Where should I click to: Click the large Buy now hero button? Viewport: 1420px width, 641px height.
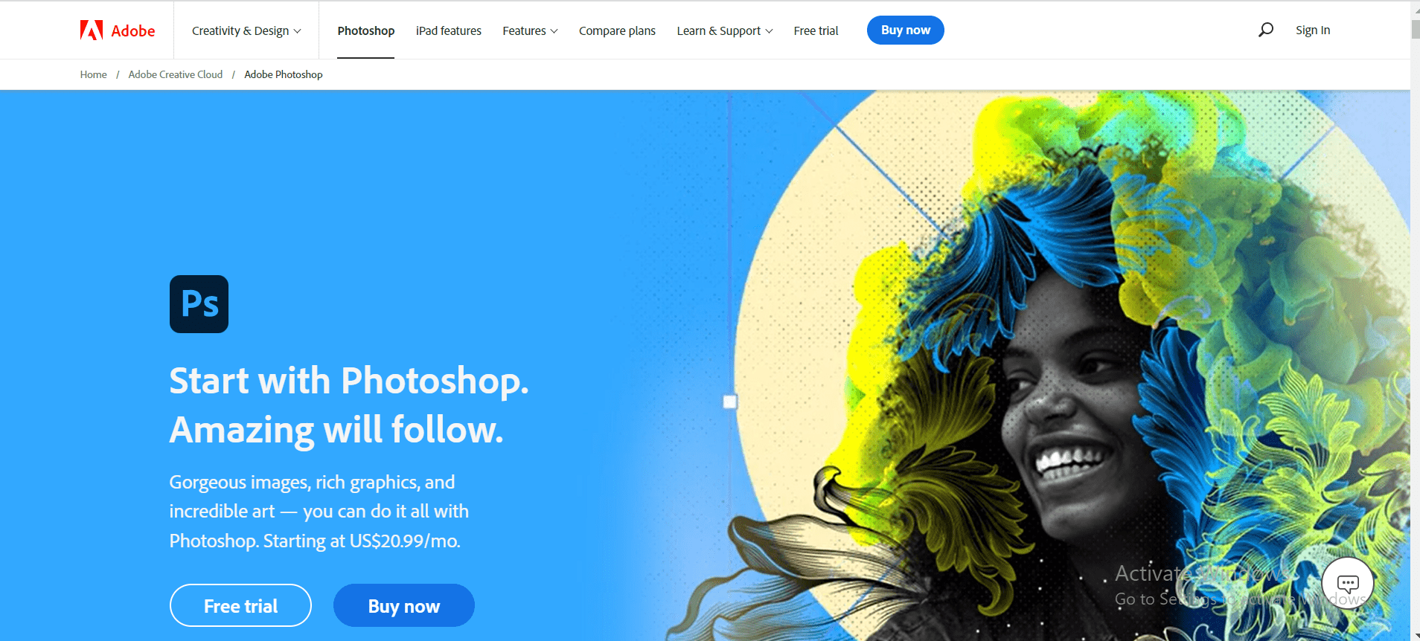click(404, 605)
